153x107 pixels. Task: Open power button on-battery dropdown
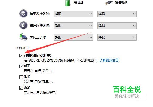73,14
